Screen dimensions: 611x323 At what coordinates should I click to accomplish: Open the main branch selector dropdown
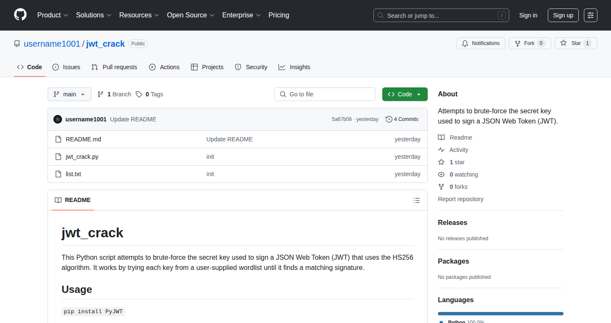tap(70, 94)
